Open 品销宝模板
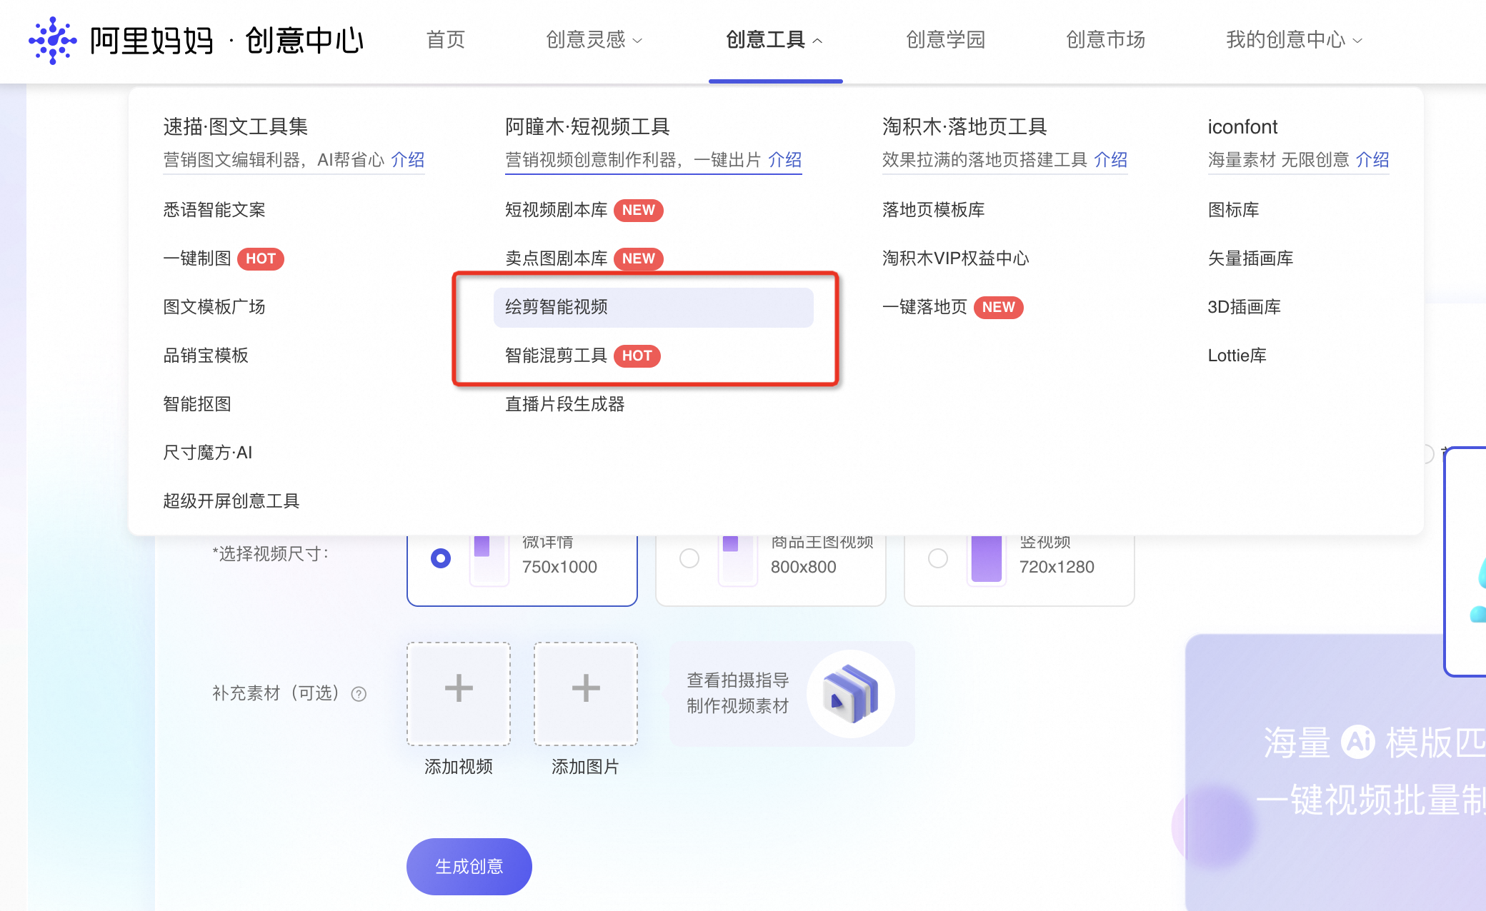 coord(206,356)
